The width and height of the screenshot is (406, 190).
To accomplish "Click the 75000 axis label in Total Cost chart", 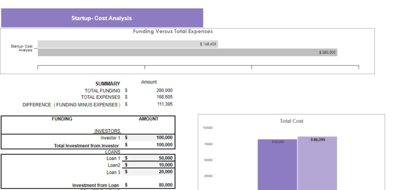I will 208,144.
